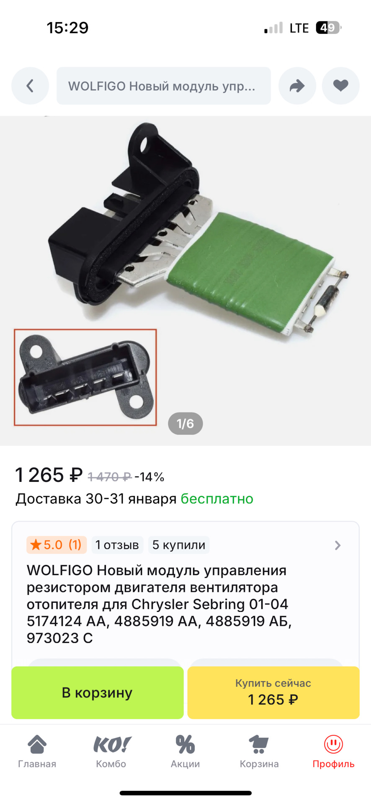
Task: Tap the free delivery бесплатно label
Action: click(217, 499)
